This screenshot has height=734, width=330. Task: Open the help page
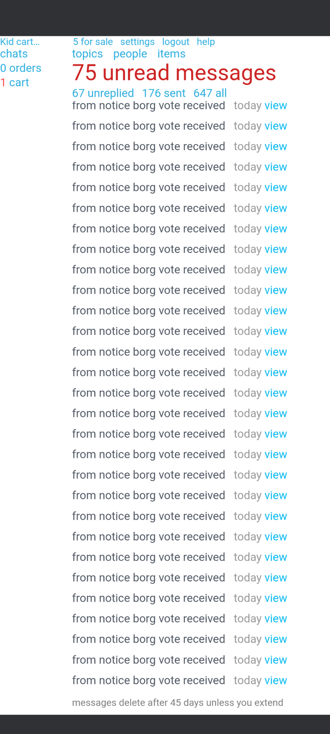[205, 42]
